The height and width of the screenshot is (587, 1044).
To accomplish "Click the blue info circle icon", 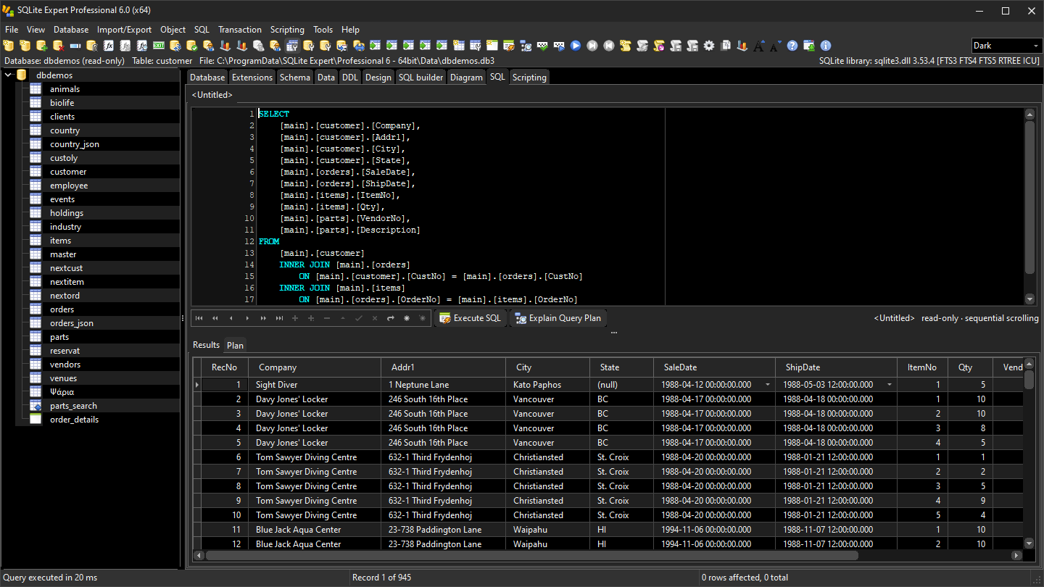I will coord(826,46).
